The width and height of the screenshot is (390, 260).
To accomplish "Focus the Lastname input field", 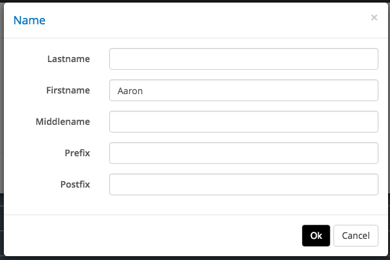I will 244,59.
